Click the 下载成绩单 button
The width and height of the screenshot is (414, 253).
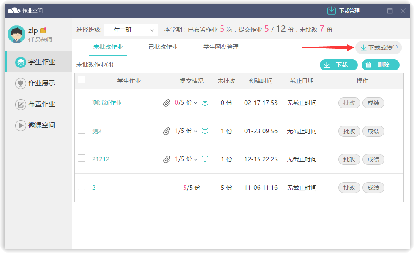pos(379,48)
